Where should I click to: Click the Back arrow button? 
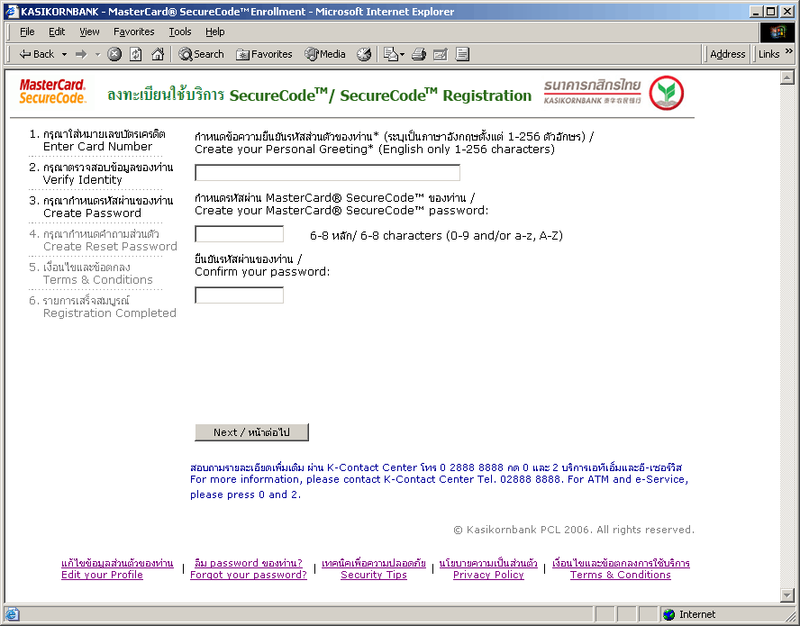[x=36, y=54]
